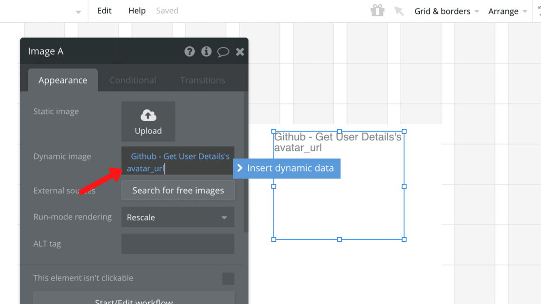Switch to the Transitions tab
Screen dimensions: 541x304
[202, 80]
